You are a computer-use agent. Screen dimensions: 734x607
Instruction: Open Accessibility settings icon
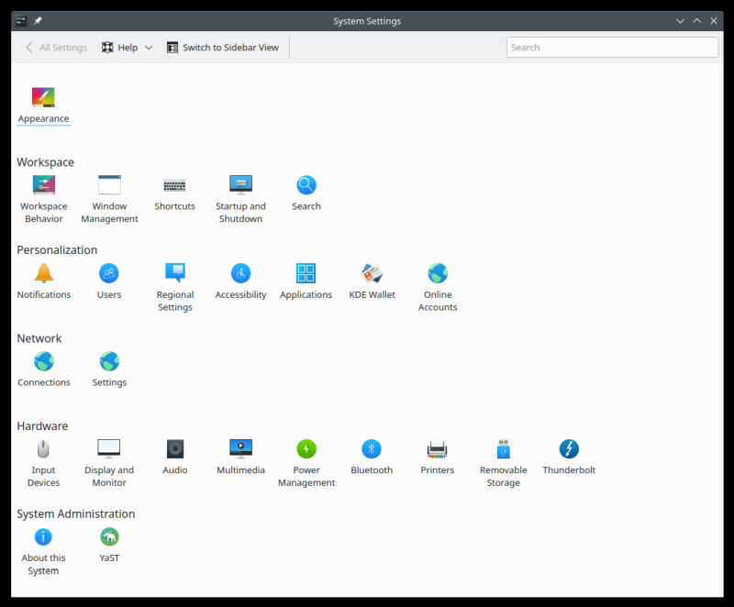(x=240, y=273)
